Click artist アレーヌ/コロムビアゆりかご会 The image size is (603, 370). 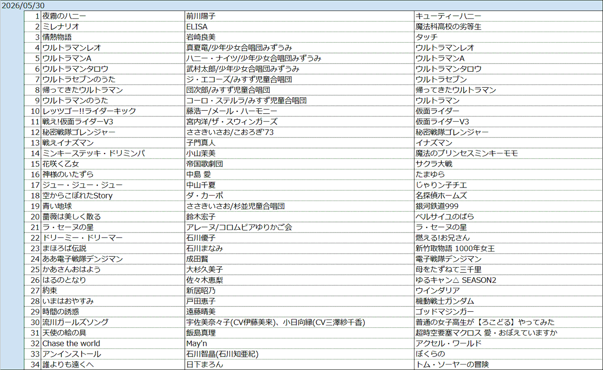tap(239, 227)
